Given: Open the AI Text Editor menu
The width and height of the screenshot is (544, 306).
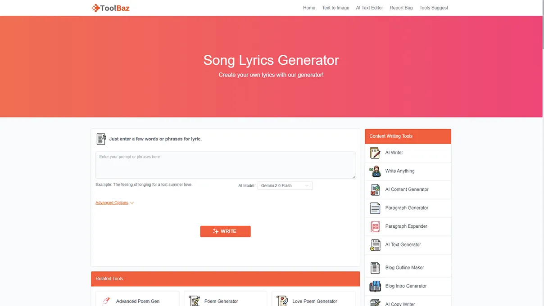Looking at the screenshot, I should (369, 8).
